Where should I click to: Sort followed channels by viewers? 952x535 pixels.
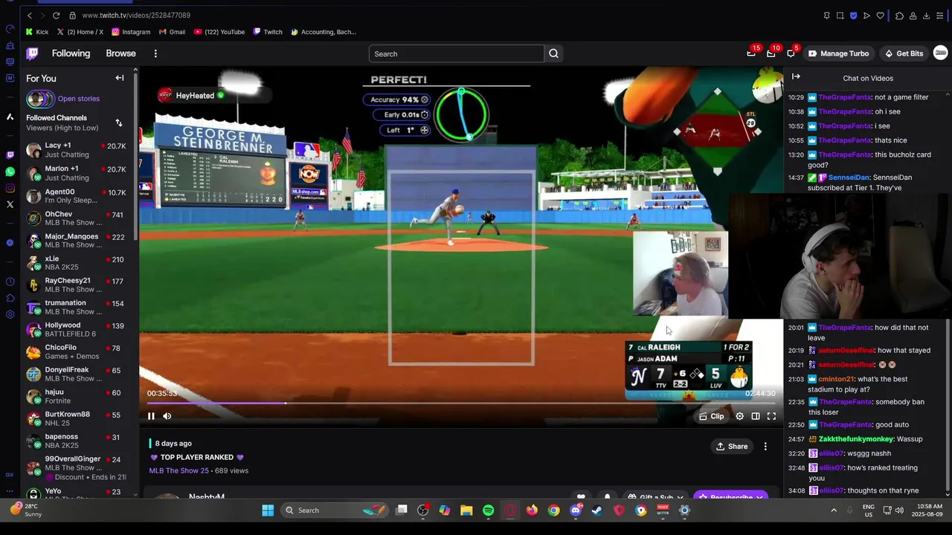coord(118,123)
